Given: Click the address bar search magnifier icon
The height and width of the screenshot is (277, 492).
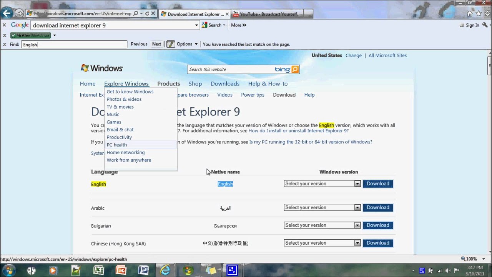Looking at the screenshot, I should [x=135, y=13].
